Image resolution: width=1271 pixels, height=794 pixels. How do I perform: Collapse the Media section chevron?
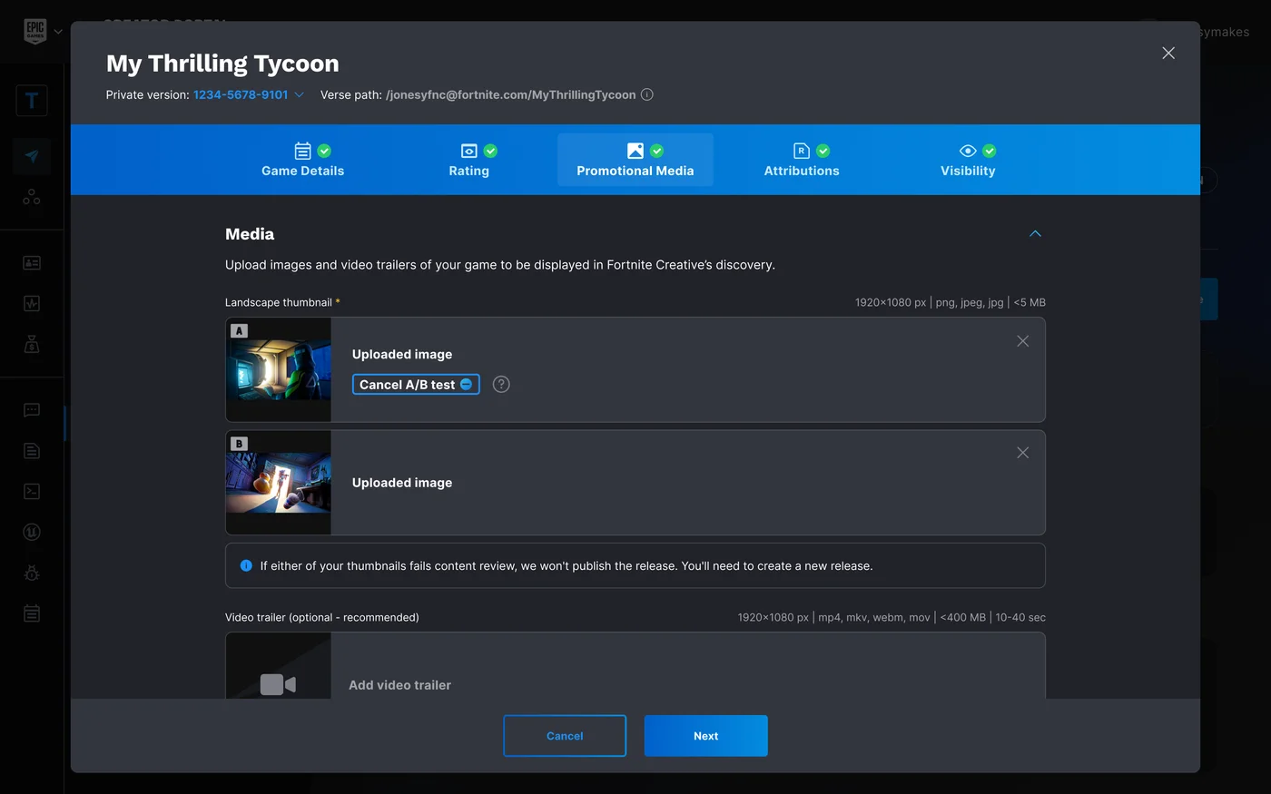pyautogui.click(x=1035, y=234)
